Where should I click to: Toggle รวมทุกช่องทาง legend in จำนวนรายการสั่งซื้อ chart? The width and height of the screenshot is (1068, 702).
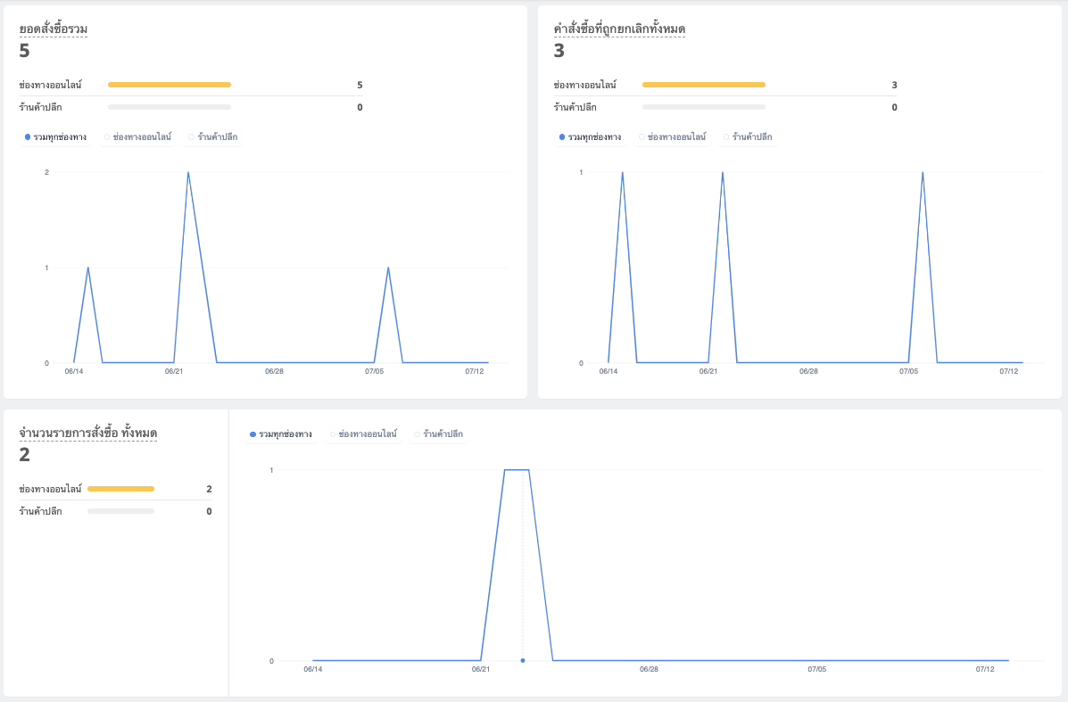coord(281,434)
